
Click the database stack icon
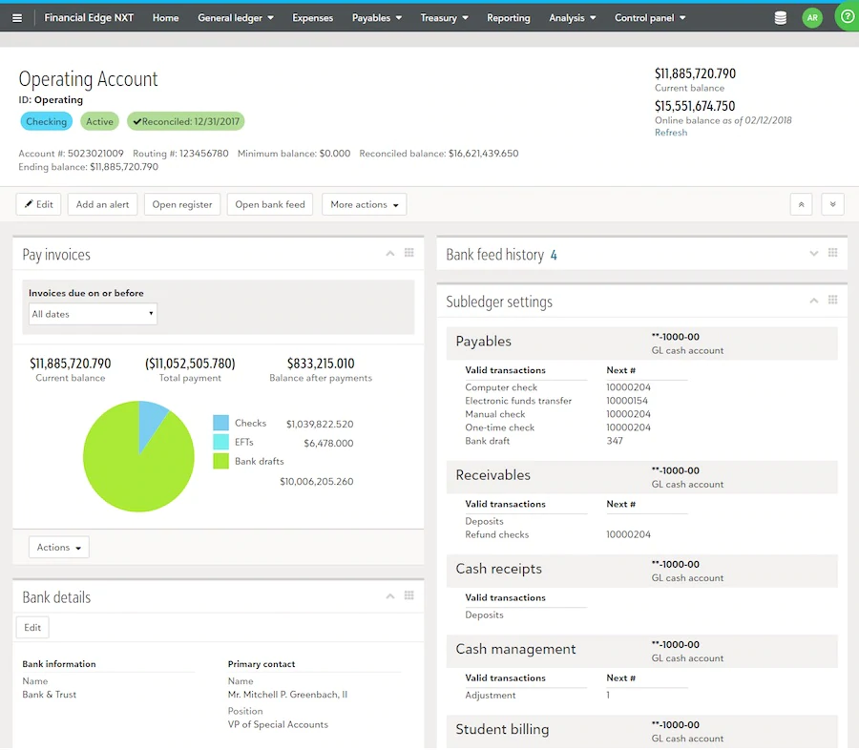[x=781, y=18]
